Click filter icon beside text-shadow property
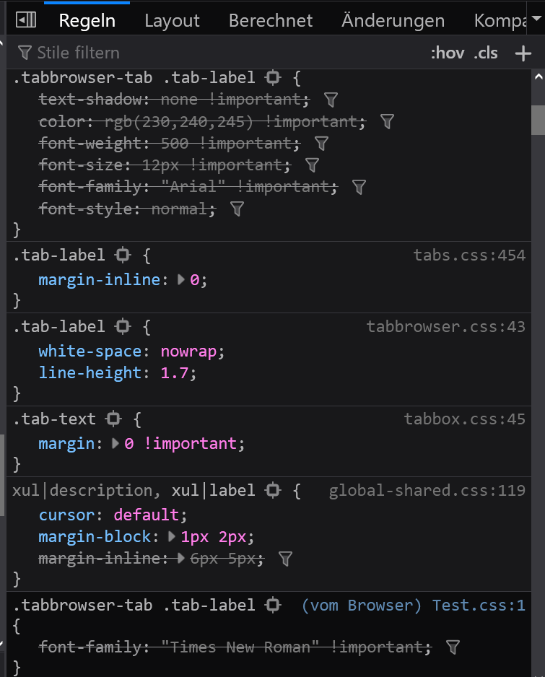Viewport: 545px width, 677px height. 331,100
